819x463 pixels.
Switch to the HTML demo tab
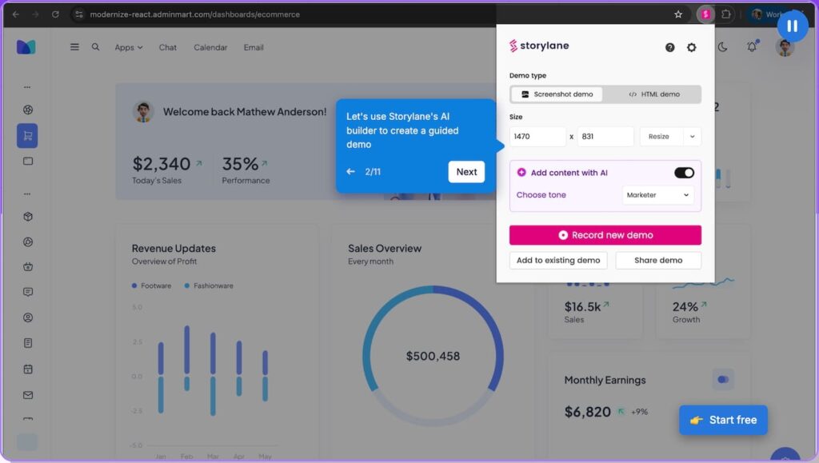[654, 94]
